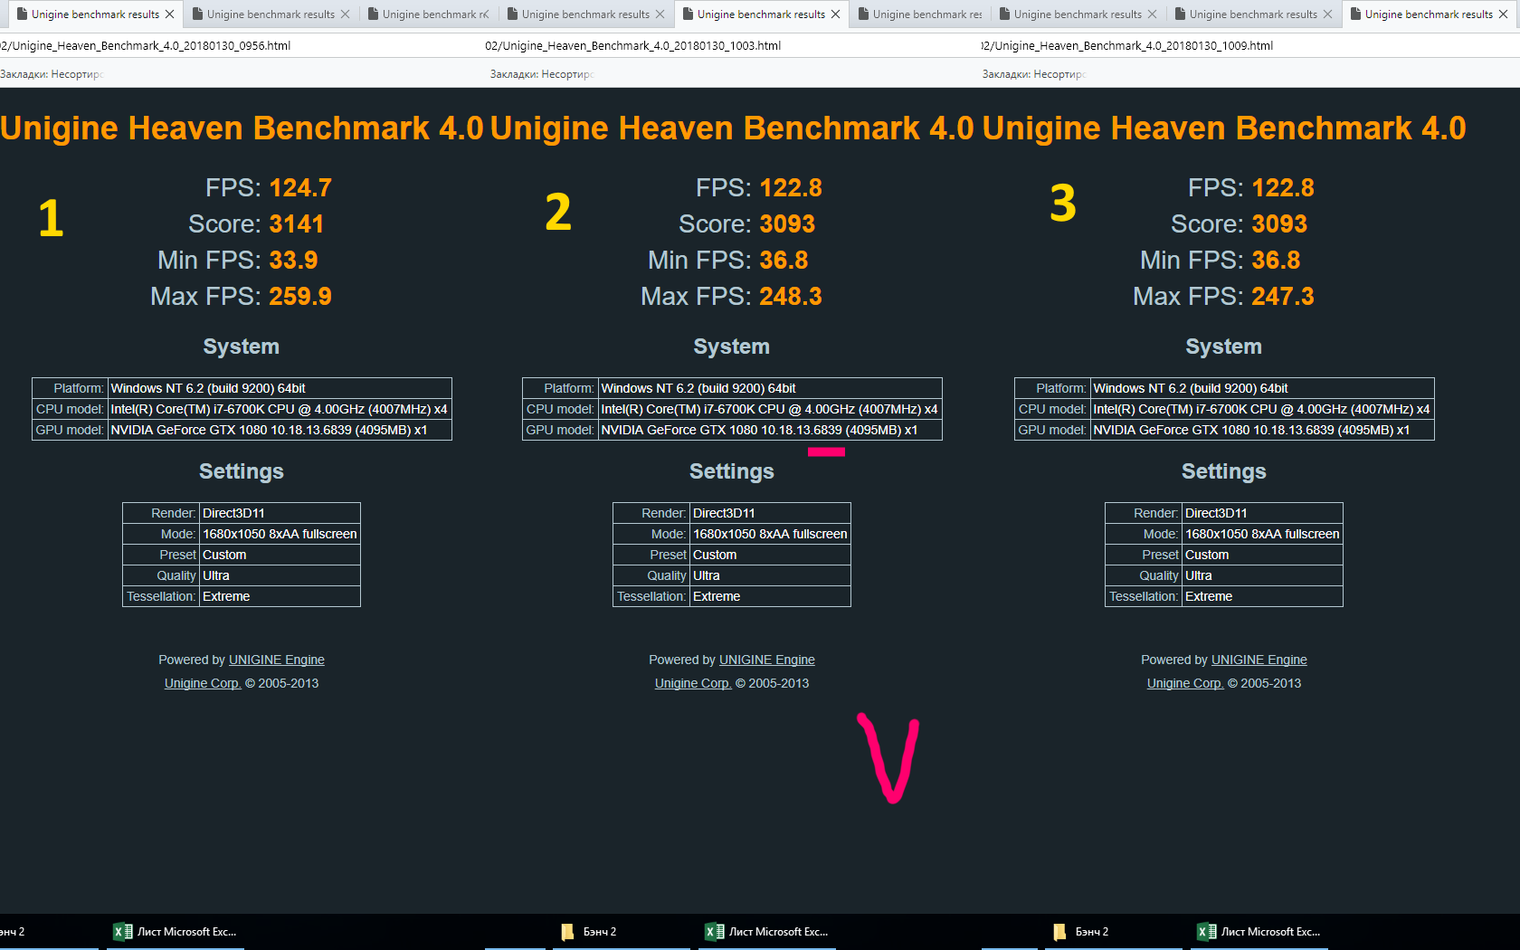The height and width of the screenshot is (950, 1520).
Task: Click 1680x1050 8xAA fullscreen in middle page
Action: (x=770, y=534)
